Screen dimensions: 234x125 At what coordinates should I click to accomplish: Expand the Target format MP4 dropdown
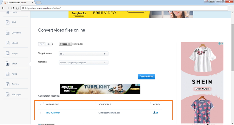[83, 54]
